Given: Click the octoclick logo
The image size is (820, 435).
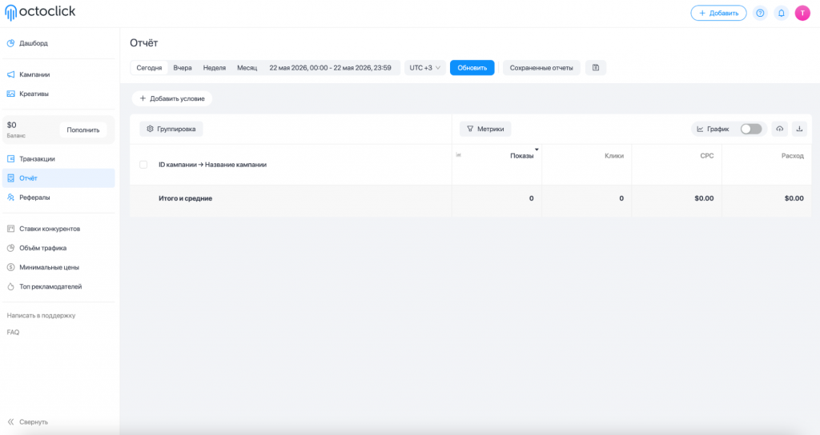Looking at the screenshot, I should click(40, 12).
